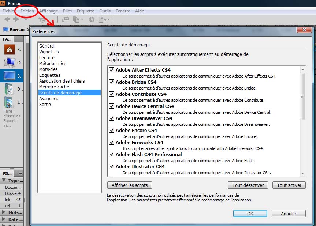Click the Bureau path icon in breadcrumb
The image size is (316, 226).
pyautogui.click(x=6, y=30)
